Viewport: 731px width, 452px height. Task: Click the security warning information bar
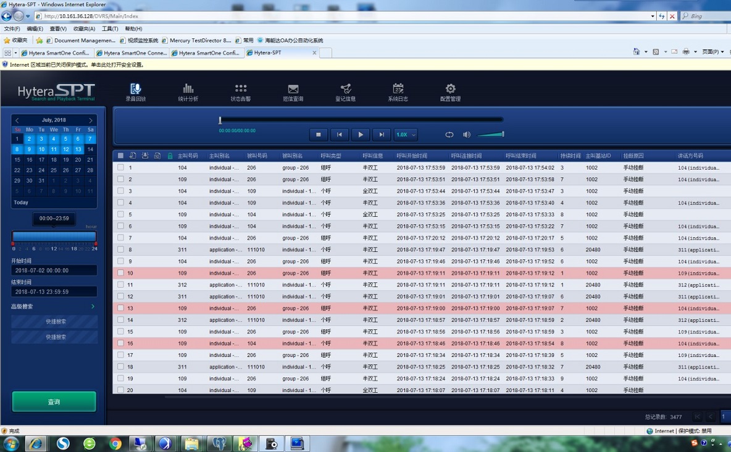(365, 64)
